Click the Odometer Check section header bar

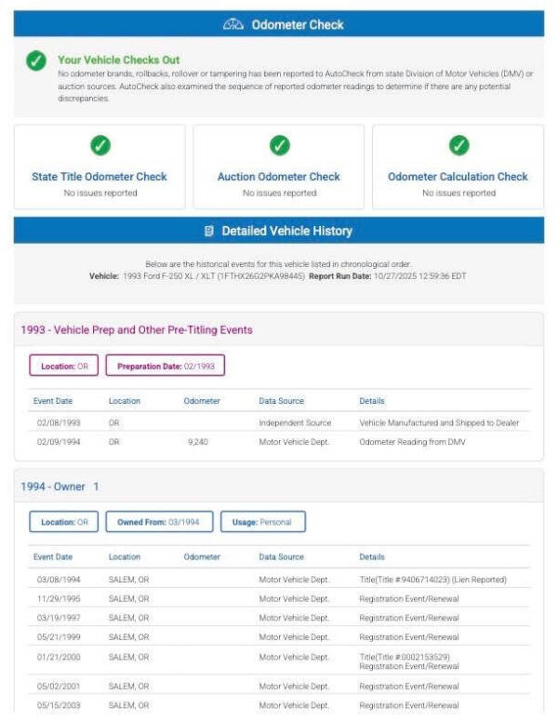click(x=279, y=25)
